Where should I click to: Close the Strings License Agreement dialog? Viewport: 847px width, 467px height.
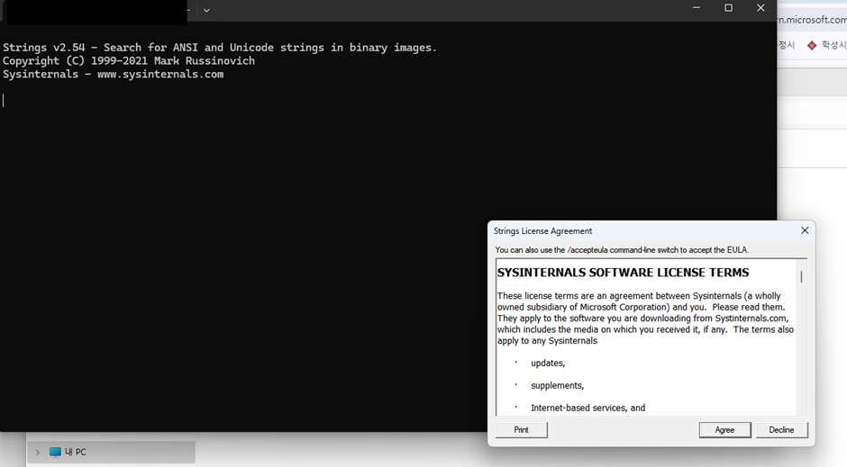click(805, 231)
